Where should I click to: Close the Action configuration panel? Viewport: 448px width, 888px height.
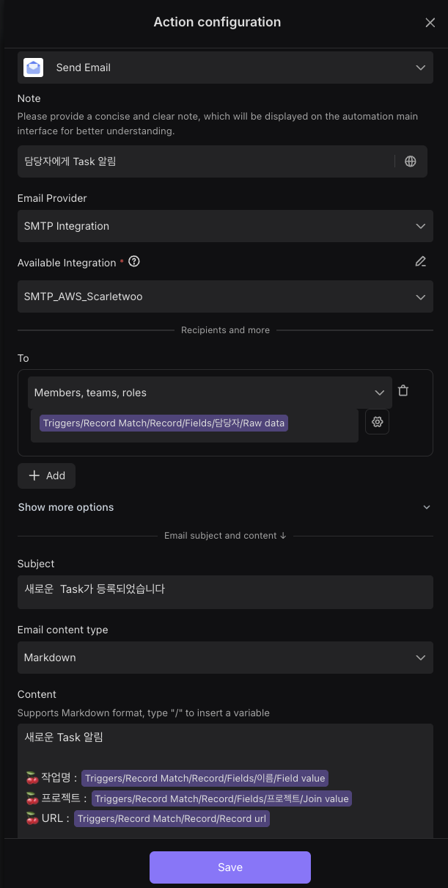coord(430,23)
